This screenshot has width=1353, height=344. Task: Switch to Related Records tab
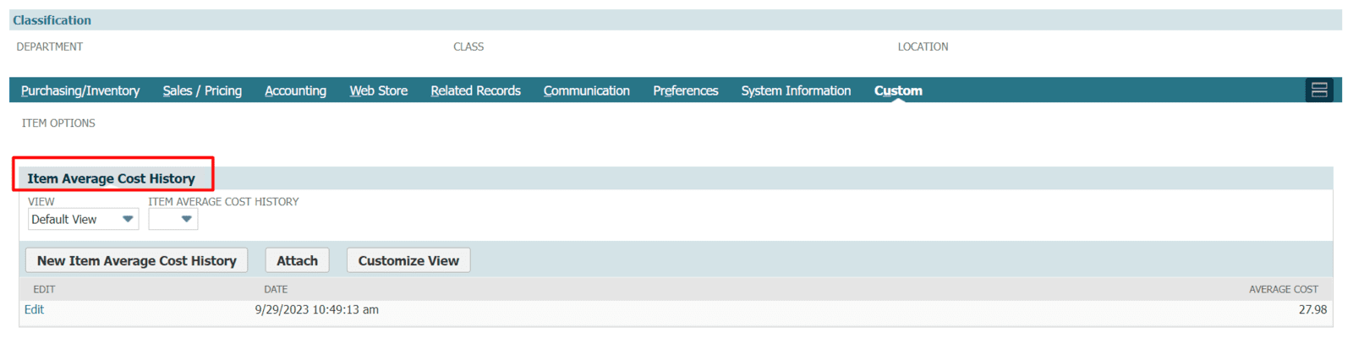click(x=475, y=90)
